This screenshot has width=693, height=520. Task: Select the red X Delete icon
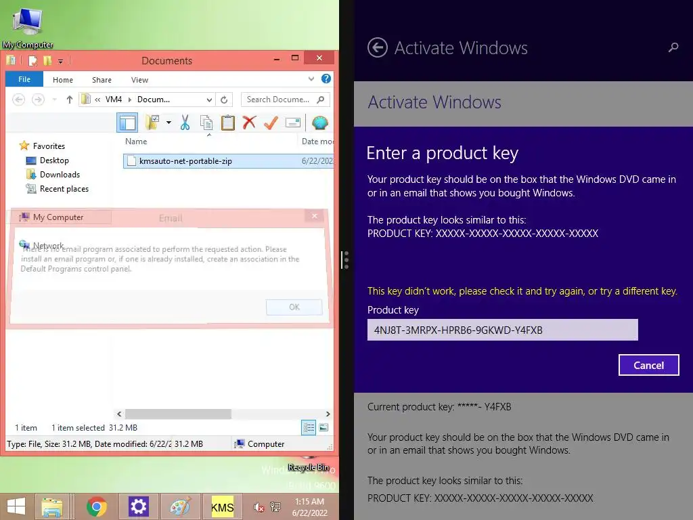pos(249,122)
